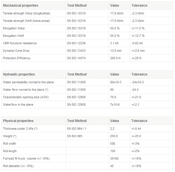Click the CBR Puncture resistance label

[19, 43]
